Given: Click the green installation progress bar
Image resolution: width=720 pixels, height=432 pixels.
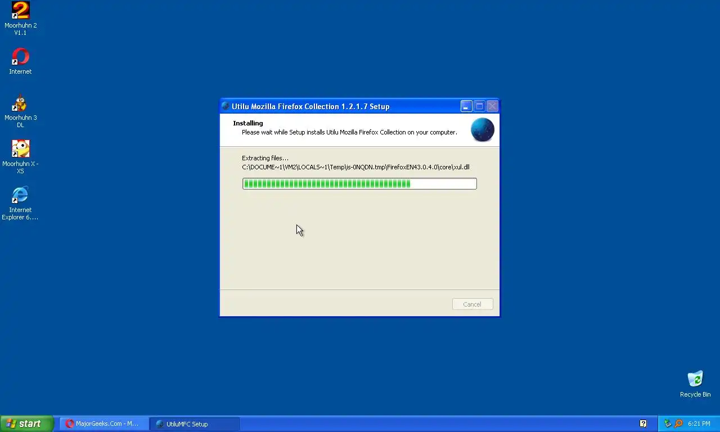Looking at the screenshot, I should click(359, 183).
